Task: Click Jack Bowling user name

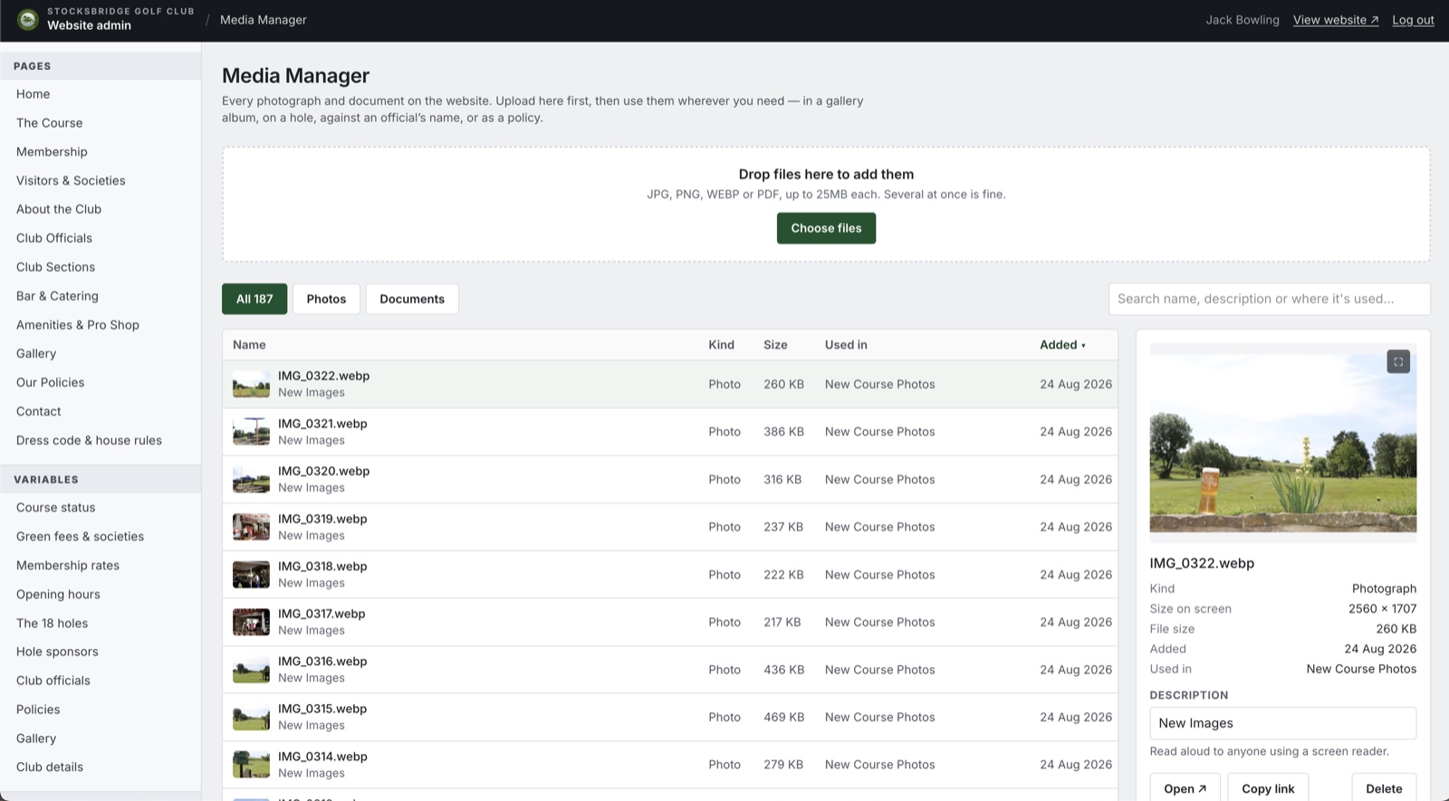Action: pyautogui.click(x=1243, y=20)
